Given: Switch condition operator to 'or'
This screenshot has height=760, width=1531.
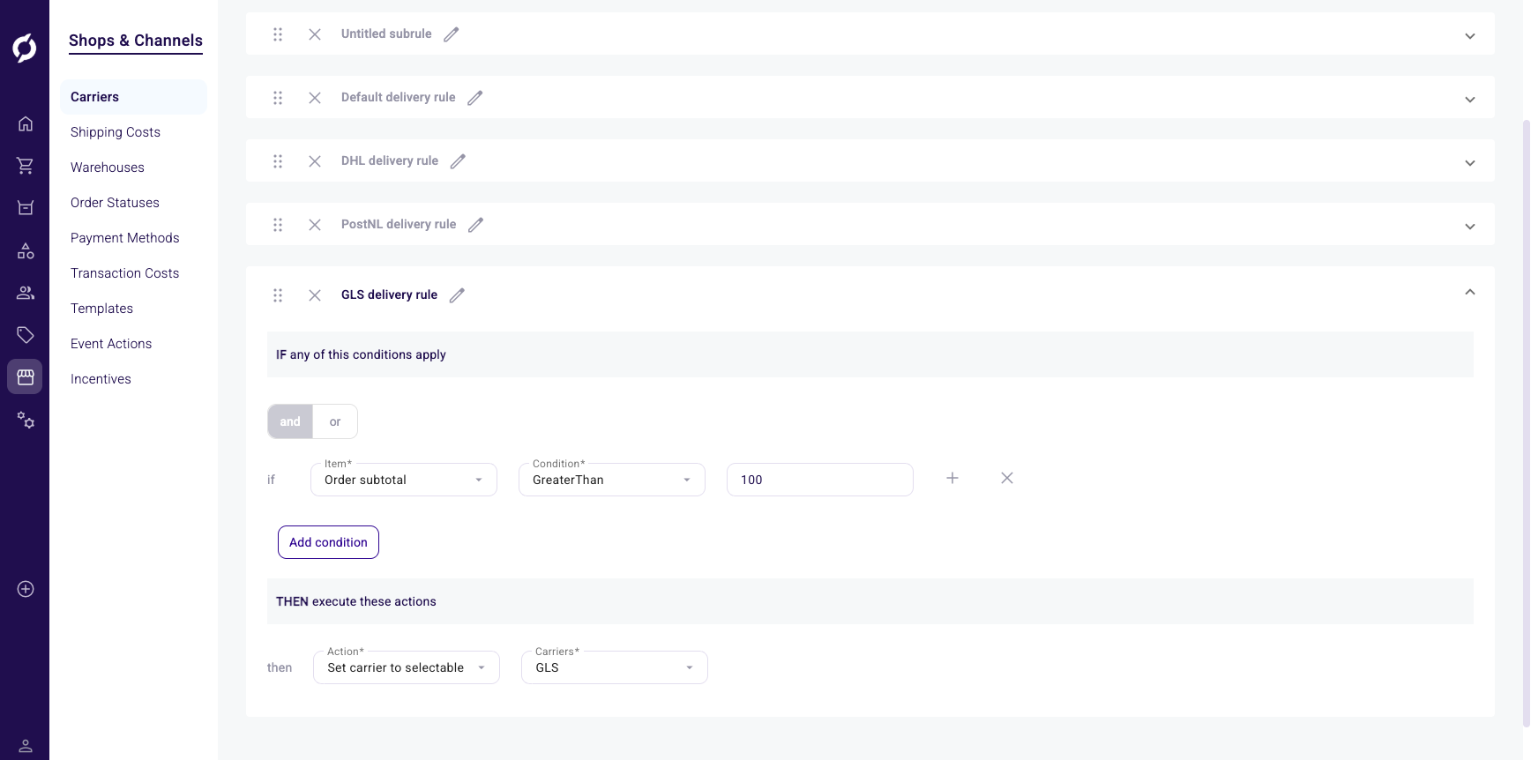Looking at the screenshot, I should (x=335, y=421).
